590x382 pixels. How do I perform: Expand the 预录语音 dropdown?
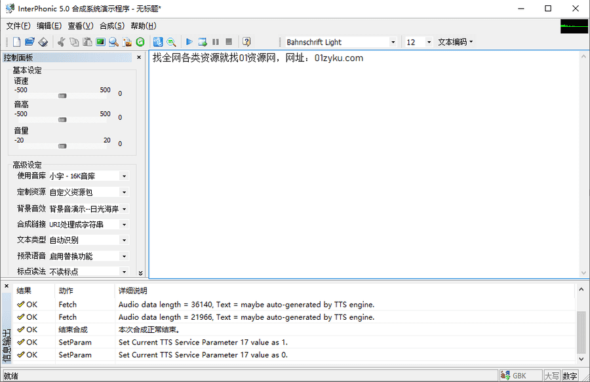[x=124, y=256]
